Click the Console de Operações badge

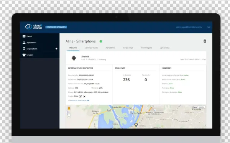coord(56,27)
